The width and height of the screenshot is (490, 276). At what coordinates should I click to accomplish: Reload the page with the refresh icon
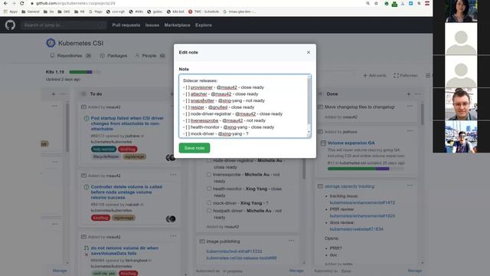(22, 3)
